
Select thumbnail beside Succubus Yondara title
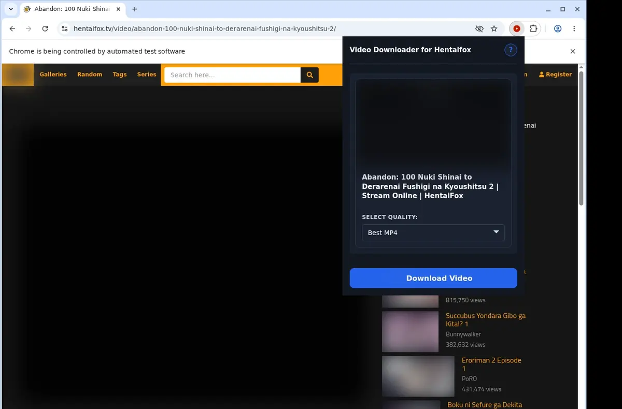pyautogui.click(x=411, y=331)
